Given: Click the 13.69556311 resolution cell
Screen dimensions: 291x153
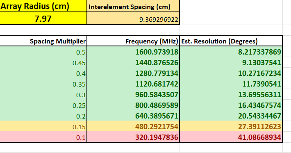Looking at the screenshot, I should point(231,94).
